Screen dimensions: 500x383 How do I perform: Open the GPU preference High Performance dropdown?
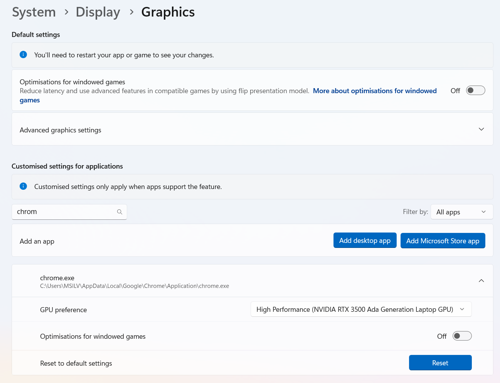point(361,309)
